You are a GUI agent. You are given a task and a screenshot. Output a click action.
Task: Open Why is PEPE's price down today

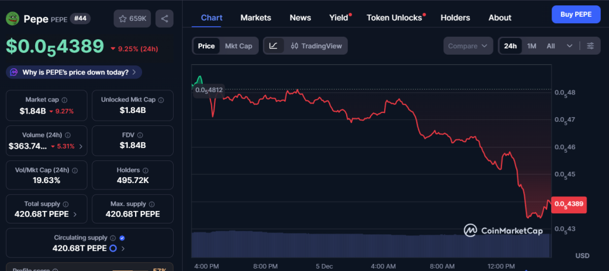tap(74, 73)
